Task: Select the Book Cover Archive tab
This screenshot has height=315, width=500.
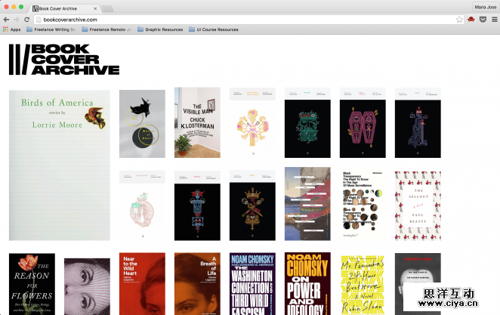Action: [x=63, y=8]
